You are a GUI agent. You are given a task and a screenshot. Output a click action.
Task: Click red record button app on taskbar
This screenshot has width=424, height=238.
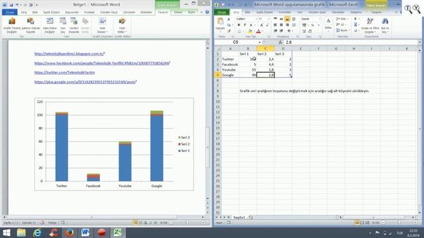coord(101,233)
